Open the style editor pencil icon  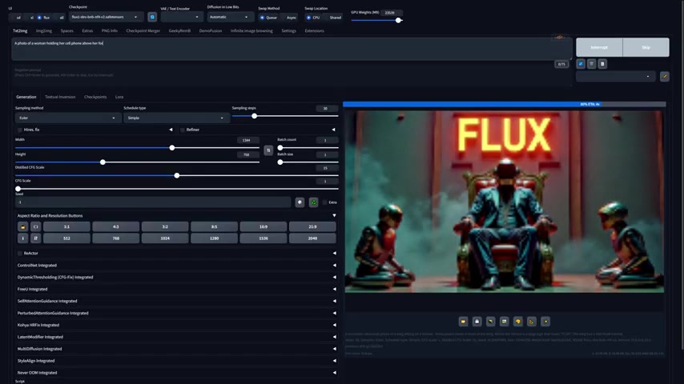pyautogui.click(x=664, y=76)
